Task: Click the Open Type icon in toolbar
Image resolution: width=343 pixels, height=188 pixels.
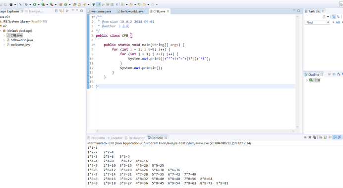Action: [75, 4]
